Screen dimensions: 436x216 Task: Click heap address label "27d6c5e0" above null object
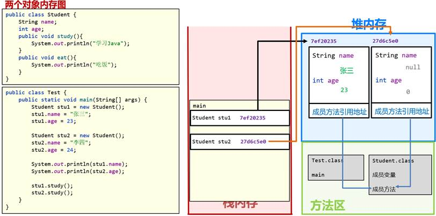(x=386, y=41)
